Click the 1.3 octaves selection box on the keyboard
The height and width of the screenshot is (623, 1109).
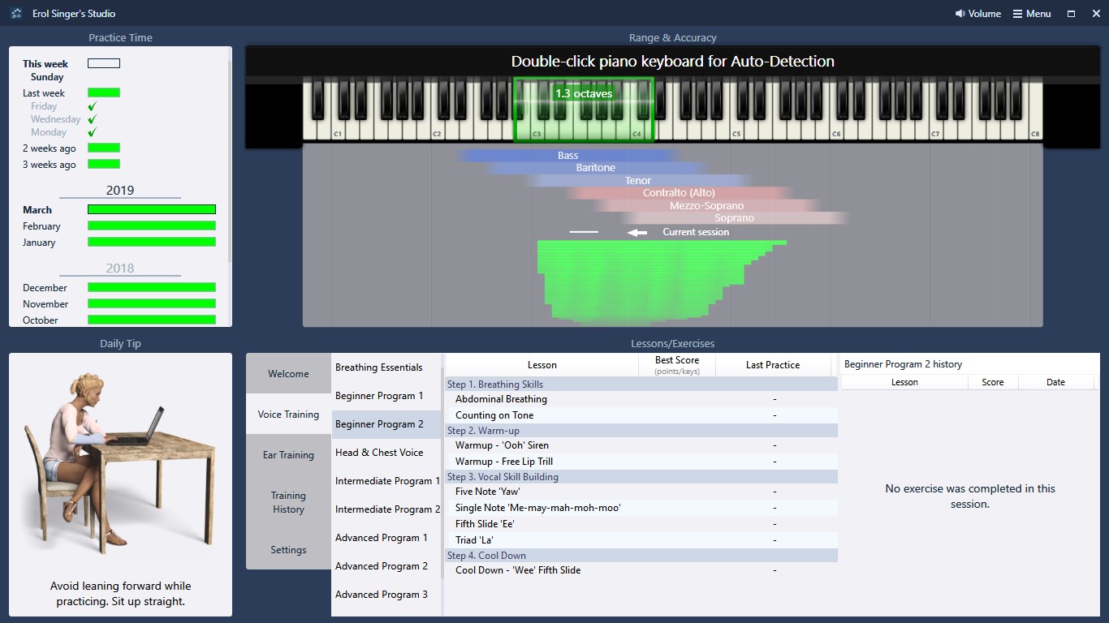click(584, 108)
